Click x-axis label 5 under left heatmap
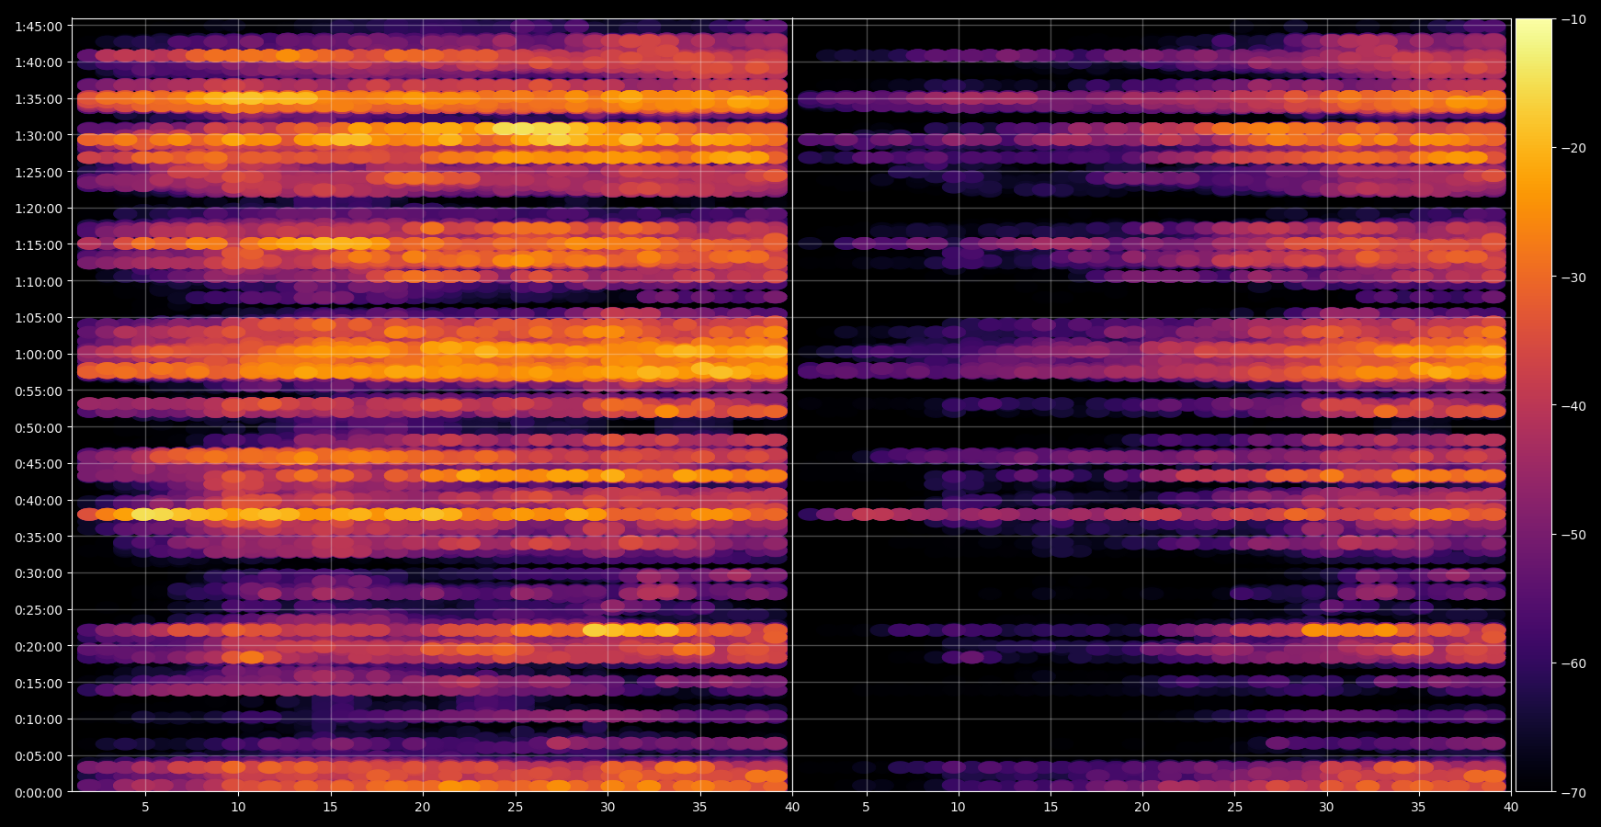This screenshot has height=827, width=1601. tap(145, 808)
